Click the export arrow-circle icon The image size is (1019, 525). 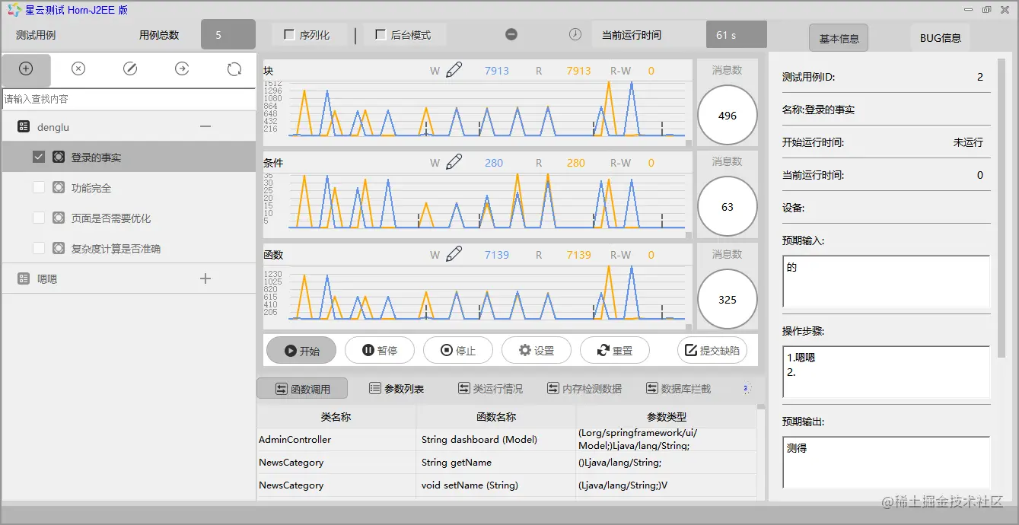click(182, 69)
